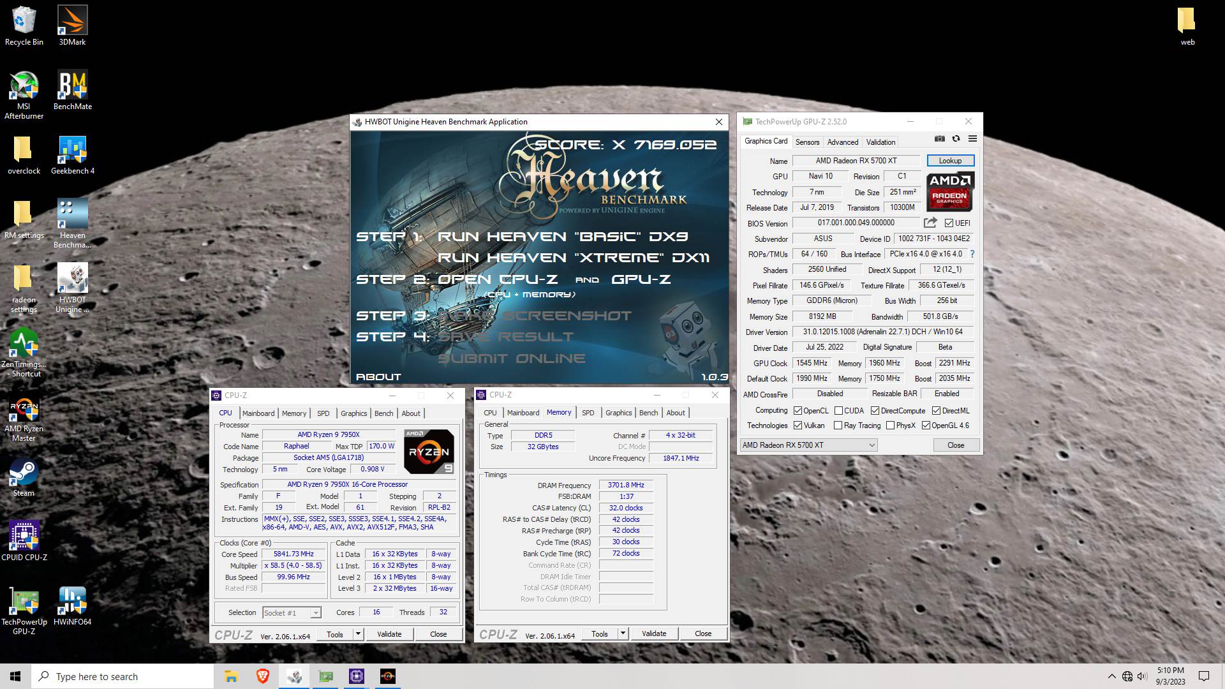1225x689 pixels.
Task: Toggle the Ray Tracing checkbox
Action: point(837,426)
